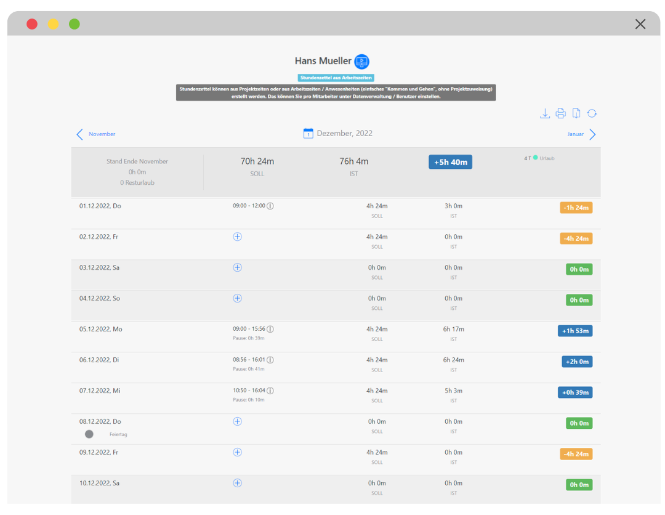Open video tutorial icon beside Hans Mueller
Screen dimensions: 665x515
point(361,62)
